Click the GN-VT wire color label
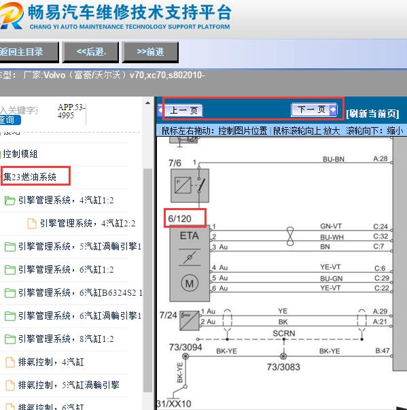 331,226
